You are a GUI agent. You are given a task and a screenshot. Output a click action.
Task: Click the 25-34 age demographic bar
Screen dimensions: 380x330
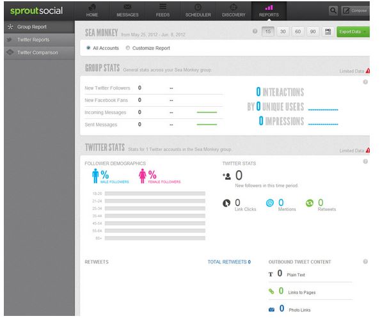[155, 208]
